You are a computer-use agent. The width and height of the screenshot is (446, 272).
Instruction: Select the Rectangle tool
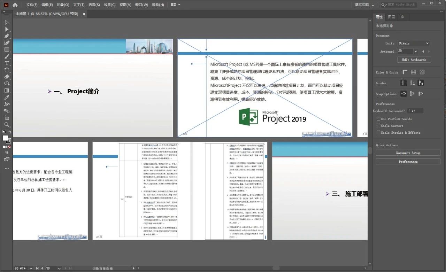pyautogui.click(x=7, y=49)
